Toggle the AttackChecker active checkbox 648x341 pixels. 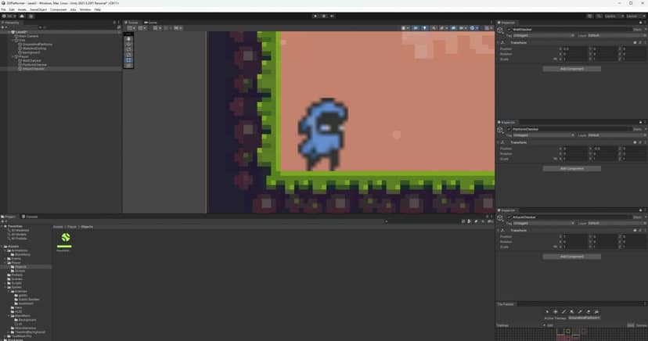tap(509, 217)
